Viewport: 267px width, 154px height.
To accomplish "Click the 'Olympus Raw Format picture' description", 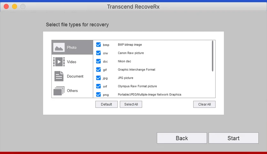I will pyautogui.click(x=137, y=86).
